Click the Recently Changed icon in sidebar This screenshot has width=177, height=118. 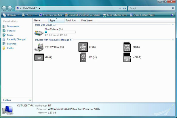[x=4, y=39]
